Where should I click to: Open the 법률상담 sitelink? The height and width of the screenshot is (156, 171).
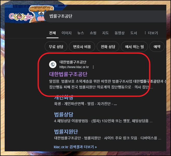pyautogui.click(x=64, y=114)
